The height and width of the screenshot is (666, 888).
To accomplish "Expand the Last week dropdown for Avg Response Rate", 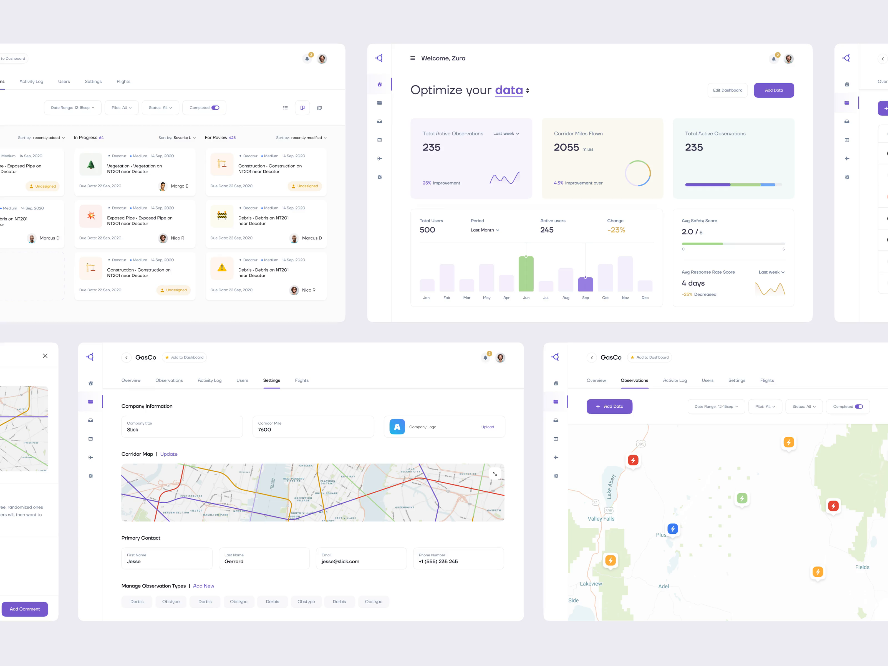I will [771, 272].
